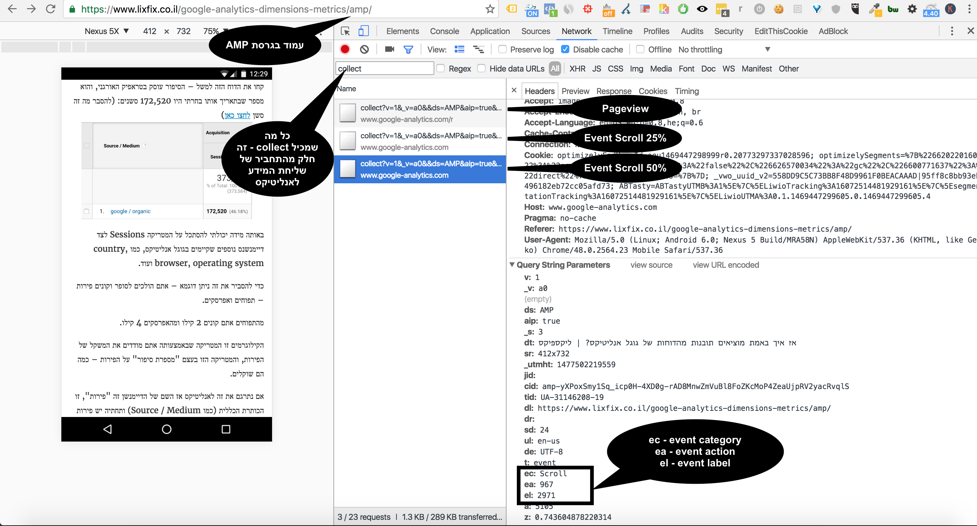This screenshot has height=526, width=977.
Task: Tap the Android recent apps square
Action: click(x=226, y=429)
